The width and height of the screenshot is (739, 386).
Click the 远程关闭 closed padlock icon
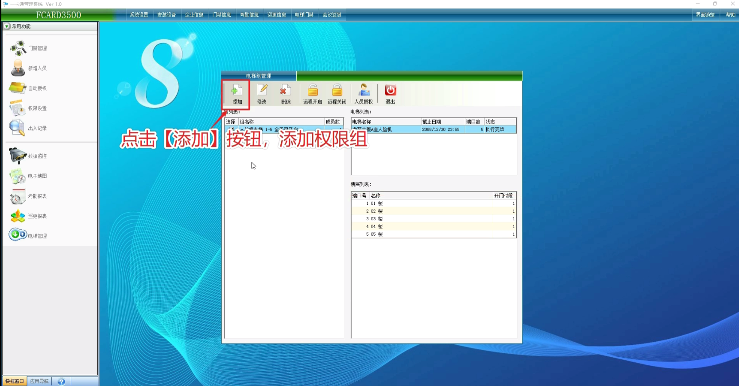click(x=337, y=90)
